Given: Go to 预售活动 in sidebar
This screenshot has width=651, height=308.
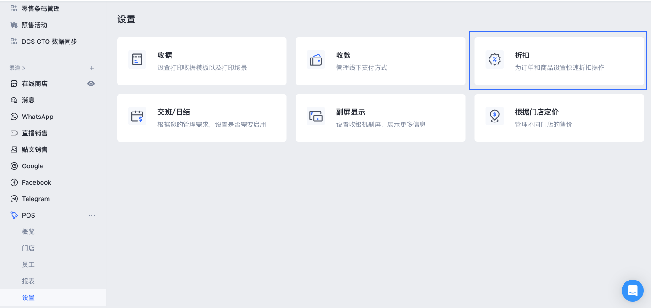Looking at the screenshot, I should pyautogui.click(x=34, y=25).
